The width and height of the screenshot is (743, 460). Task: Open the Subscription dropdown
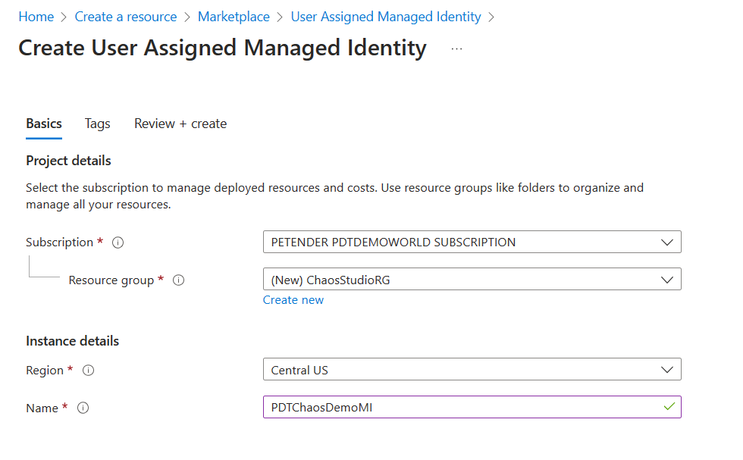pyautogui.click(x=472, y=243)
